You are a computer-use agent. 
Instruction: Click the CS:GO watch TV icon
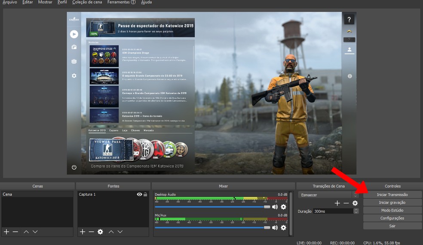tap(74, 61)
